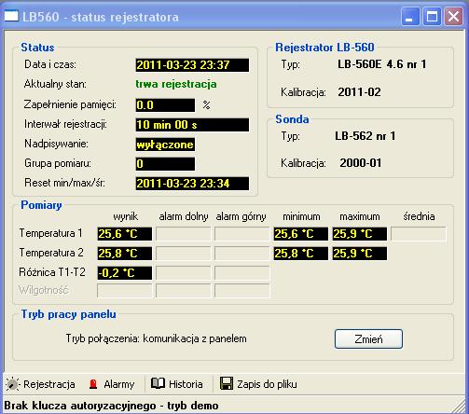Click the 'maximum' column header
The height and width of the screenshot is (414, 469).
[x=360, y=216]
